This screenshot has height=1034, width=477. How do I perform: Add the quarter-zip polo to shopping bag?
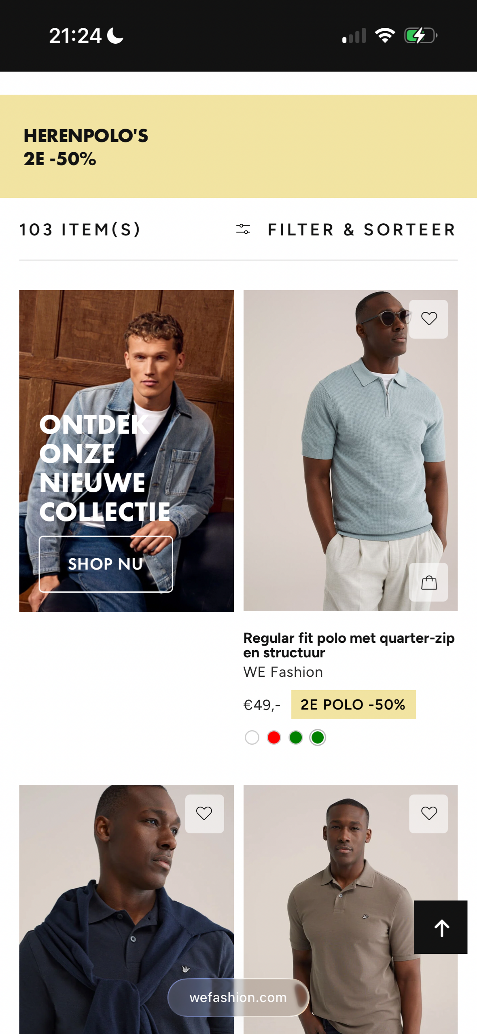tap(428, 582)
